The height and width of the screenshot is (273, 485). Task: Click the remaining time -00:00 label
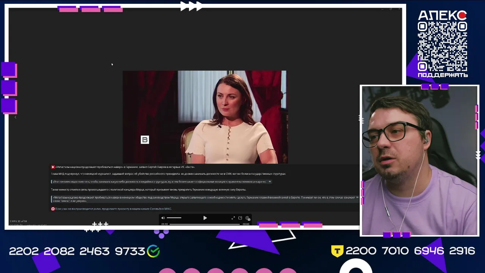tap(246, 224)
